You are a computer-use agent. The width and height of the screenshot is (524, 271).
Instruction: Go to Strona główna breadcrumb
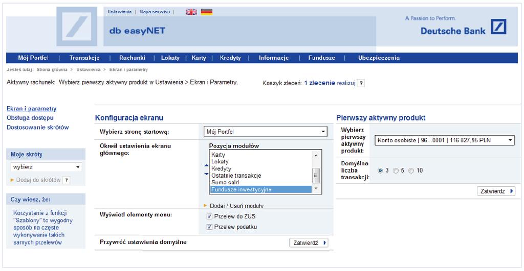[x=52, y=70]
